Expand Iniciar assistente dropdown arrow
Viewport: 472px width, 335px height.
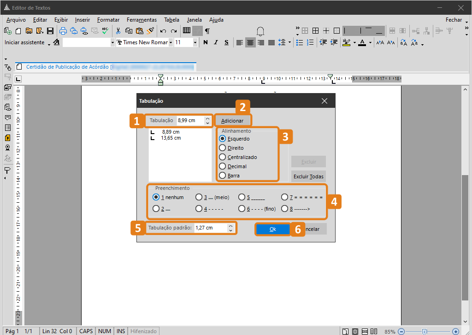(49, 45)
